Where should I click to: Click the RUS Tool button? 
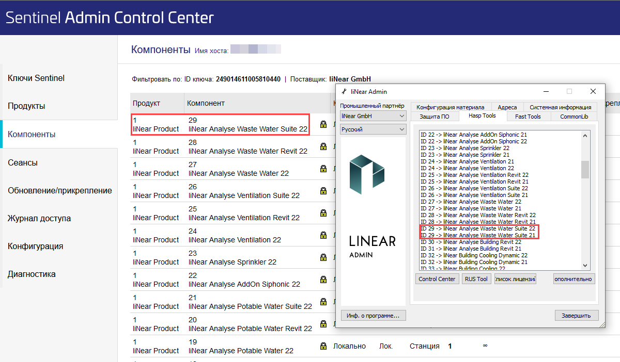point(476,279)
